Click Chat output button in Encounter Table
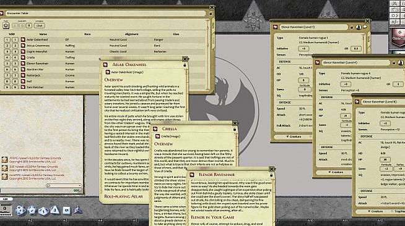 coord(39,25)
